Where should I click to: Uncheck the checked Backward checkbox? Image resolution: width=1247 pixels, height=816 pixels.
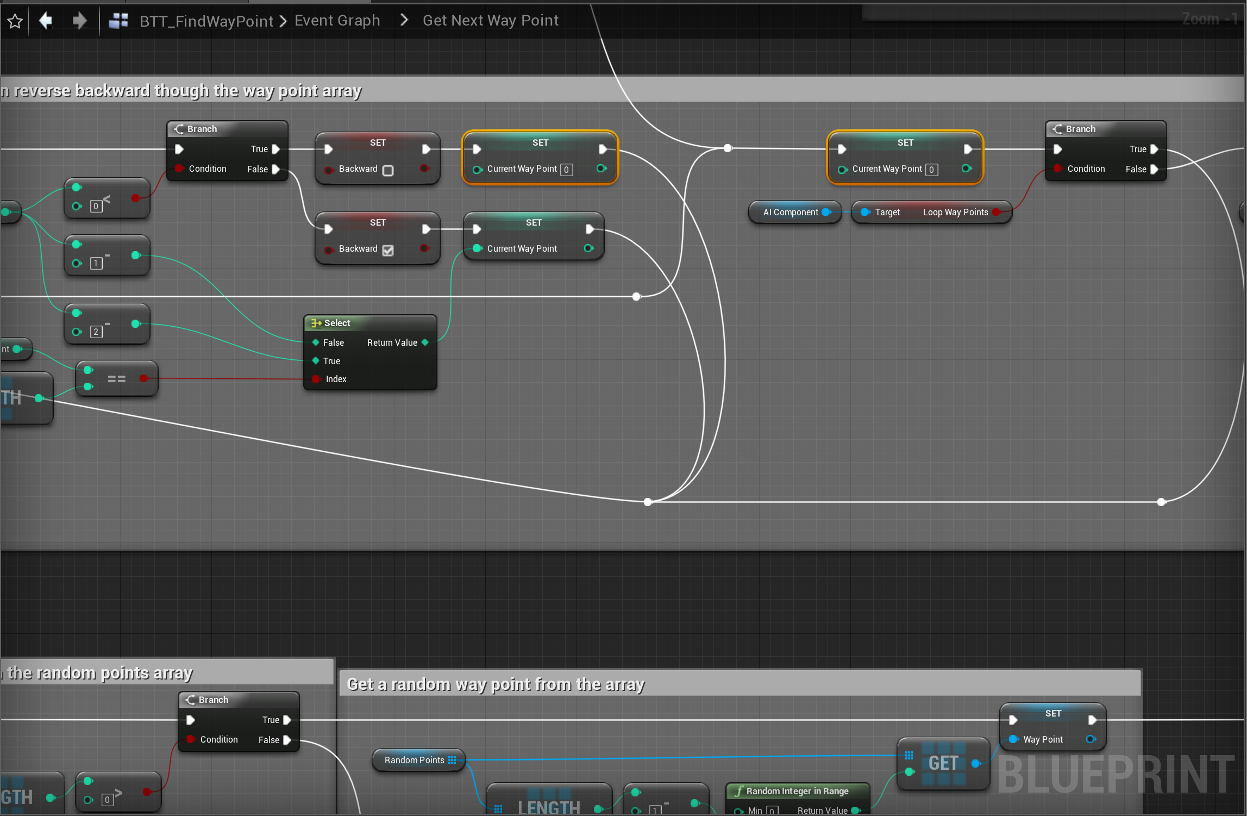click(x=388, y=250)
